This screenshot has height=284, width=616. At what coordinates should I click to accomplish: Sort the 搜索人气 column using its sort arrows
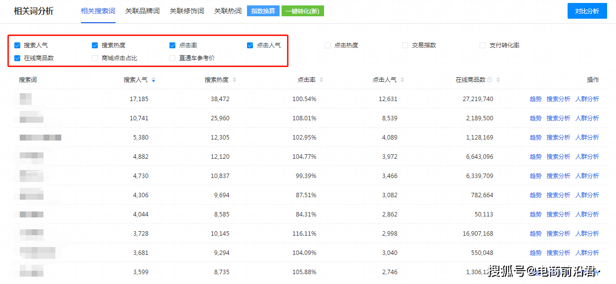pos(153,79)
